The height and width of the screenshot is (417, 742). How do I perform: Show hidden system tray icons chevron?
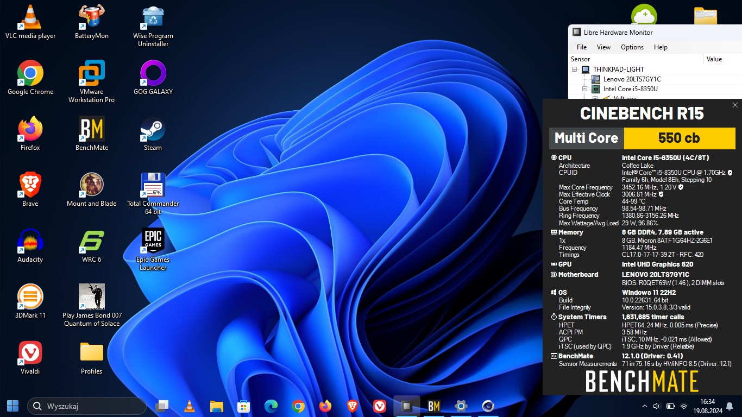point(645,406)
